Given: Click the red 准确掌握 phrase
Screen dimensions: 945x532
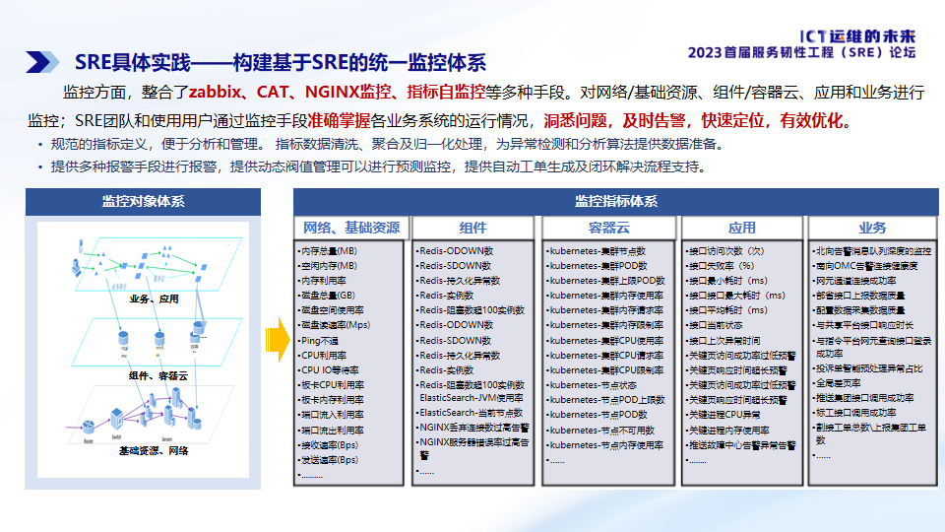Looking at the screenshot, I should 339,120.
